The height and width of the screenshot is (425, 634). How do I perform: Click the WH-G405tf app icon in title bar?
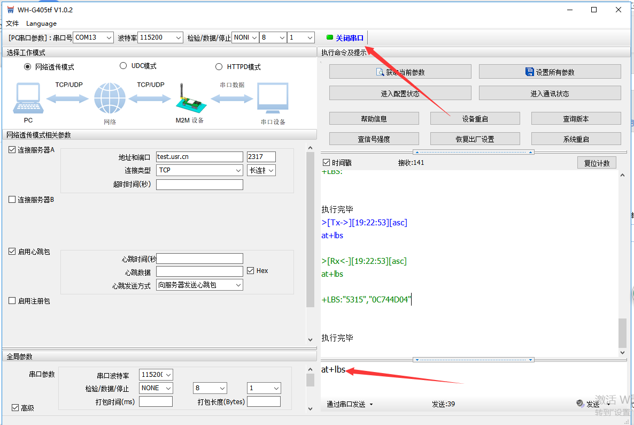coord(10,10)
